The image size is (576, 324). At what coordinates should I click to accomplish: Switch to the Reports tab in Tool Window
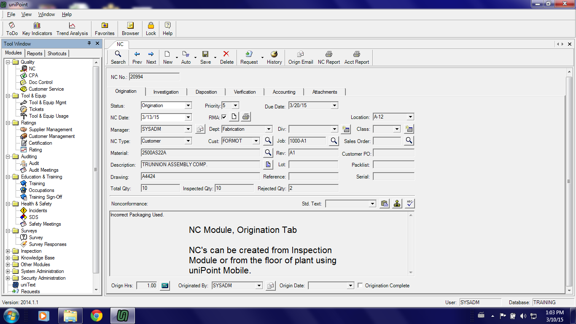35,54
